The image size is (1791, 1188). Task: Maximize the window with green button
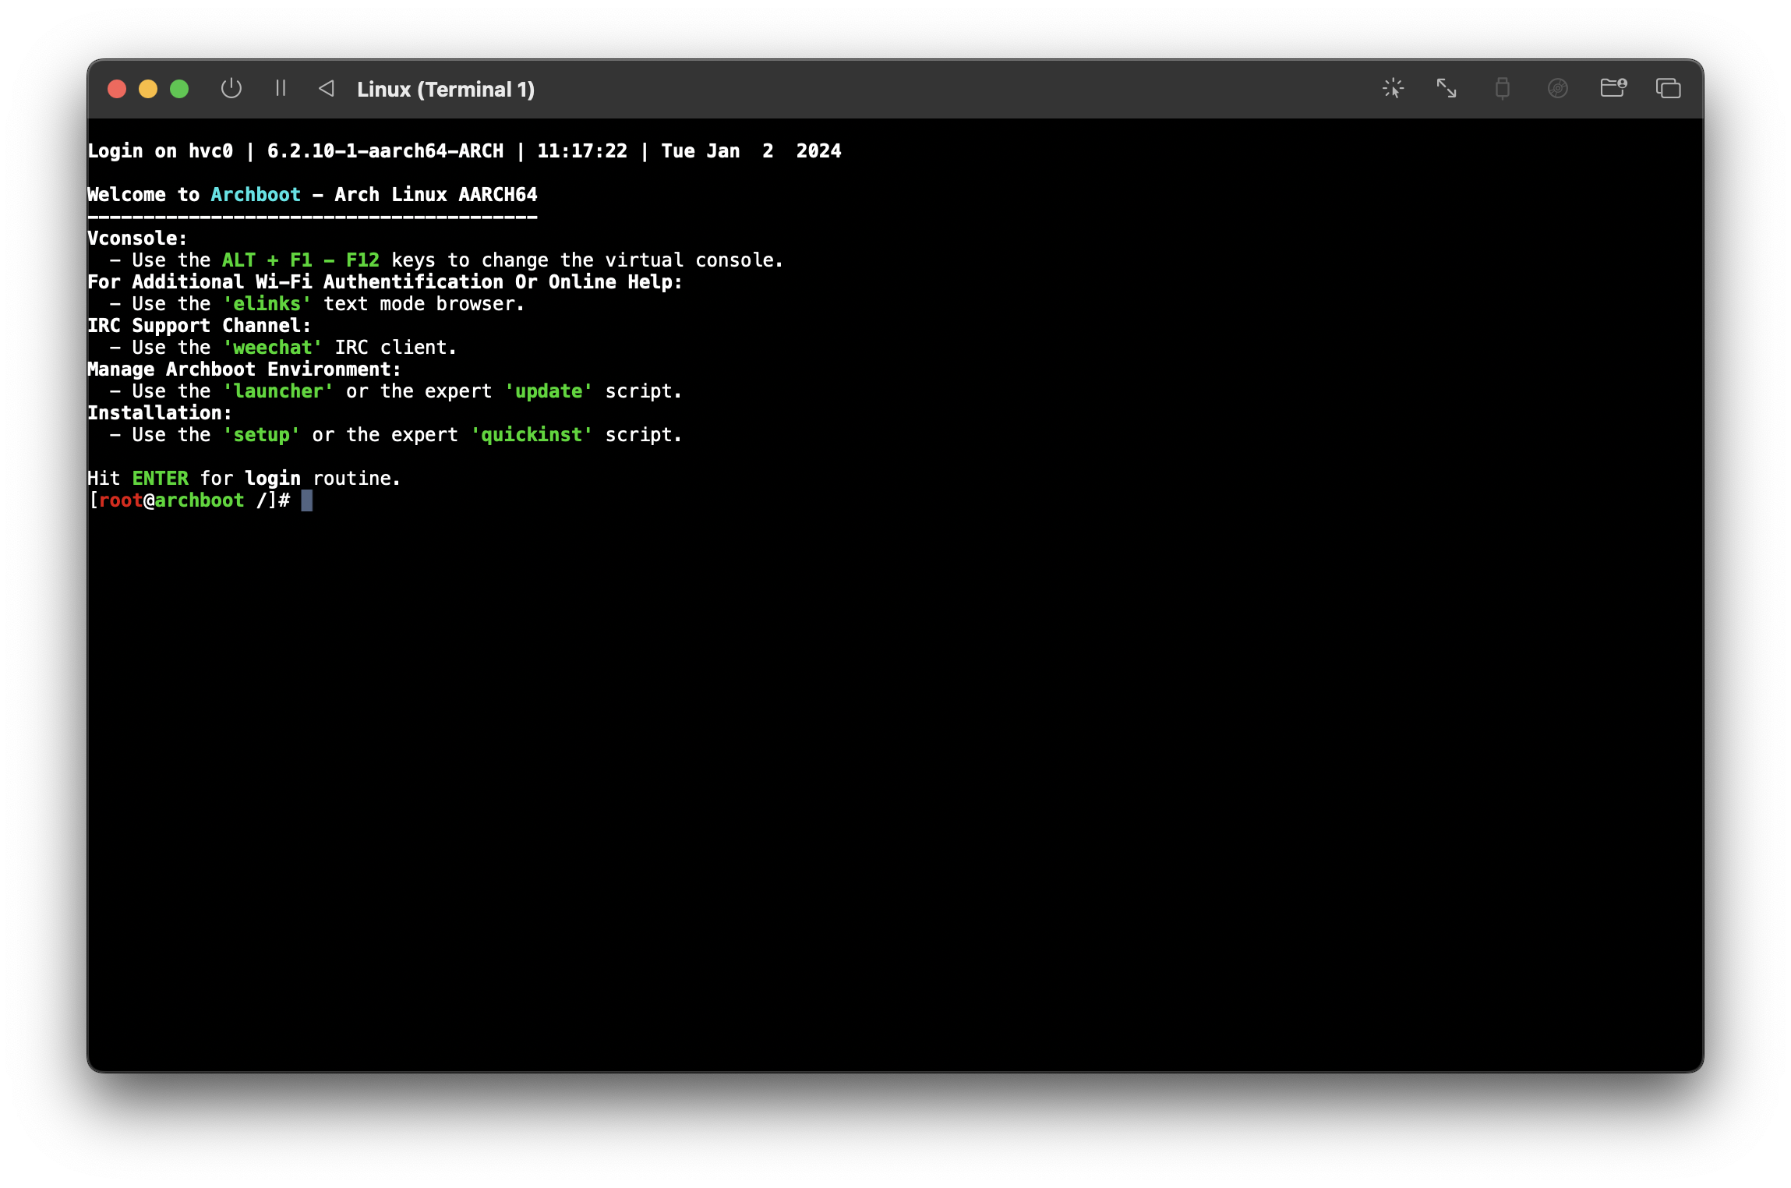tap(179, 89)
